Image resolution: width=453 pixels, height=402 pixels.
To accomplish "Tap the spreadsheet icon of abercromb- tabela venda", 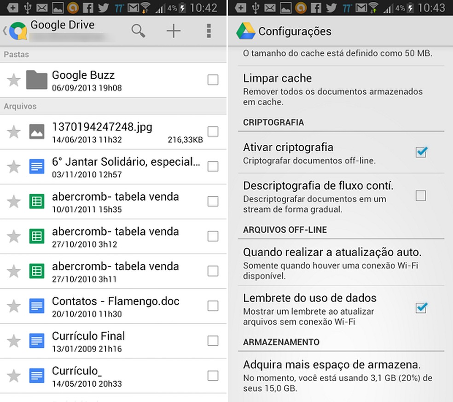I will tap(36, 201).
